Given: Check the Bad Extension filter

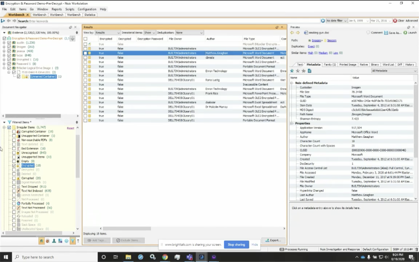Looking at the screenshot, I should (14, 148).
